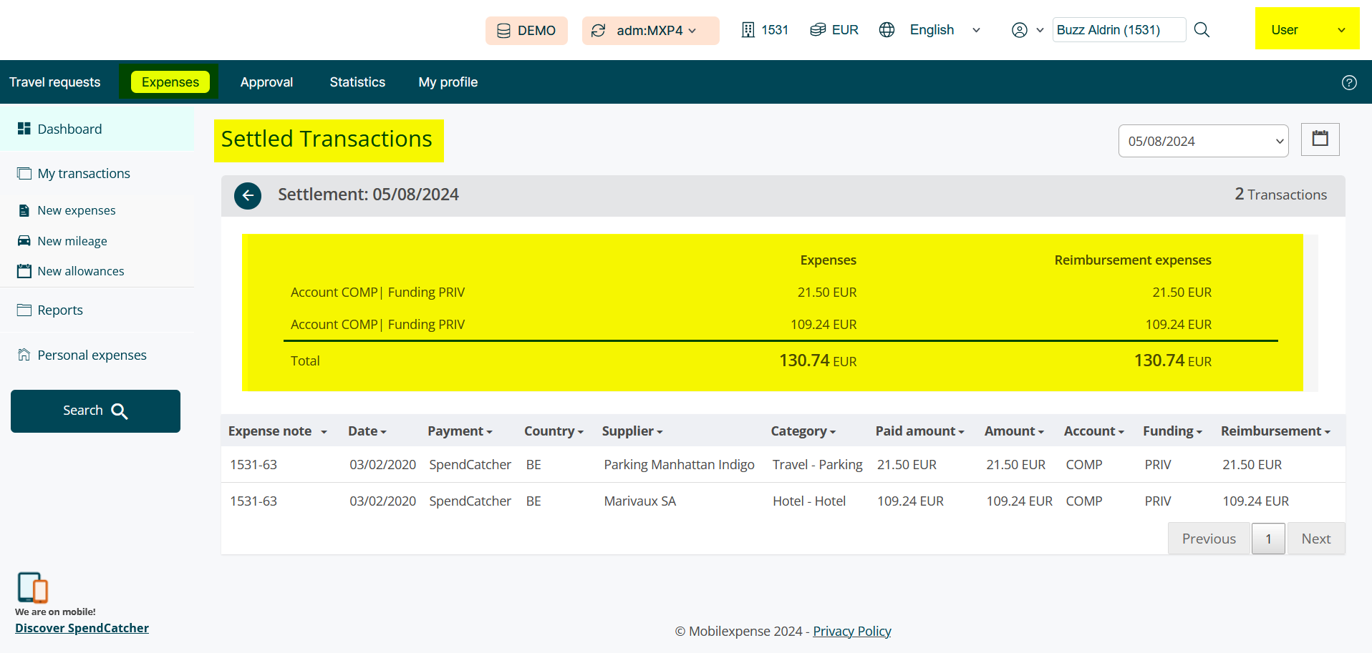Open the Statistics tab
The height and width of the screenshot is (653, 1372).
357,82
